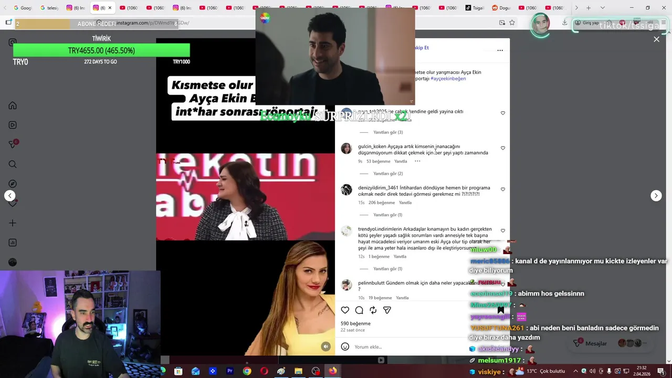Screen dimensions: 672x378
Task: Bookmark this page with star icon
Action: [x=512, y=23]
